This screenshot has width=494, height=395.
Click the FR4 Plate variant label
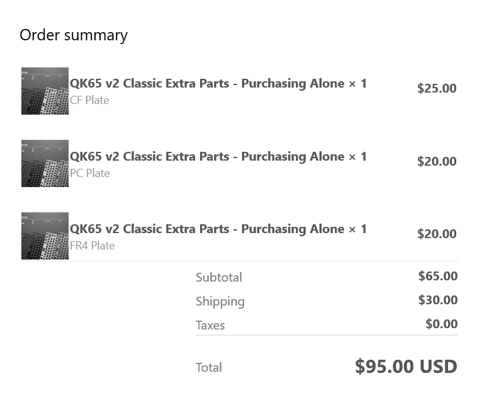pos(93,246)
